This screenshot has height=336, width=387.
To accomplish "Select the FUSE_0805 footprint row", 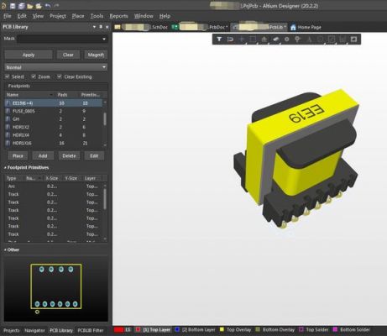I will point(54,111).
